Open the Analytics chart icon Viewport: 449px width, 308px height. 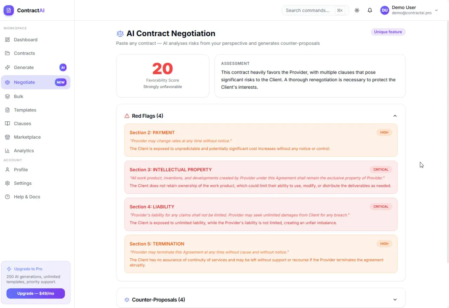point(7,151)
